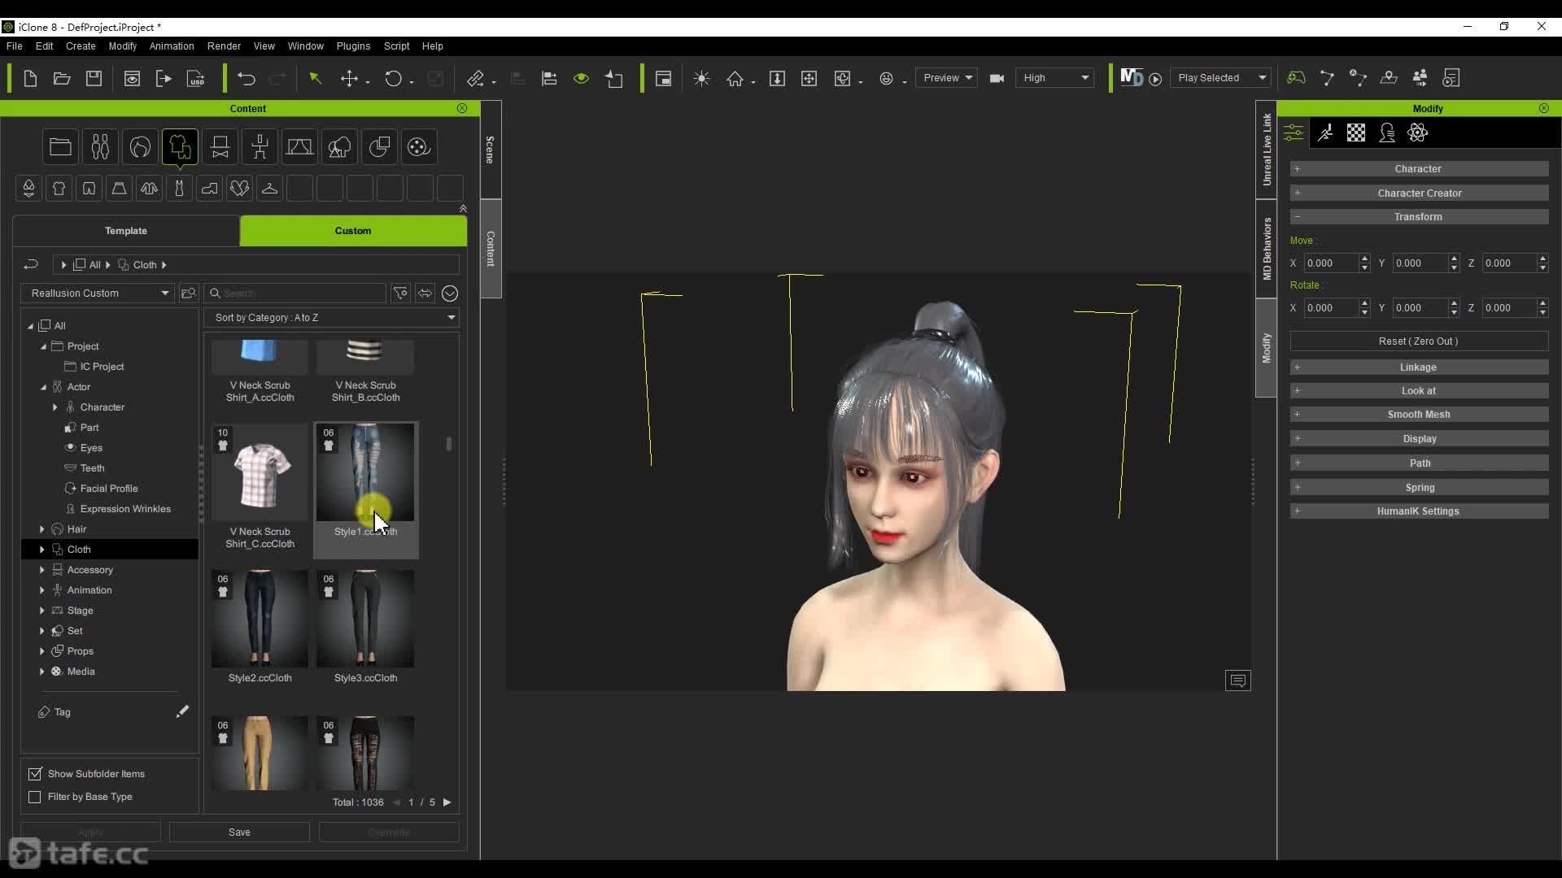The image size is (1562, 878).
Task: Click the Save project icon
Action: 94,78
